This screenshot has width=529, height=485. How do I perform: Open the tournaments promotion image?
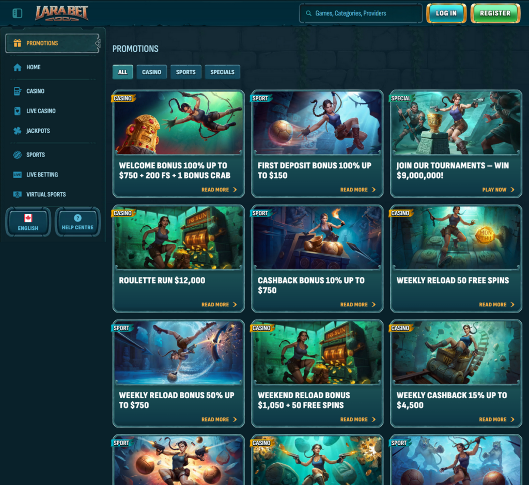click(456, 123)
